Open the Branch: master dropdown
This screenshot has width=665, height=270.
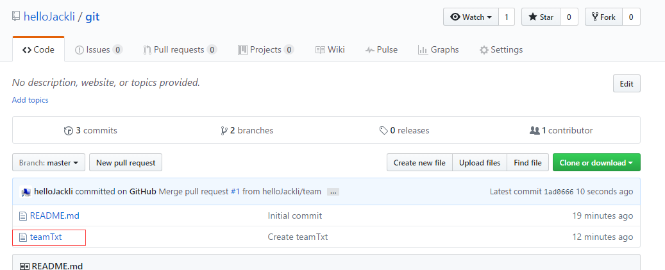point(49,162)
